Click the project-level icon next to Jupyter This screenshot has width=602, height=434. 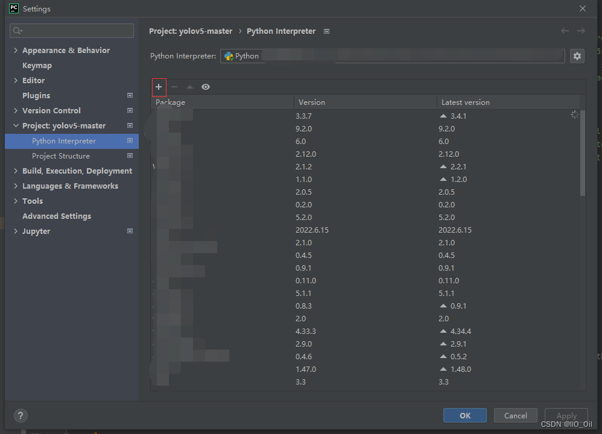click(x=130, y=231)
